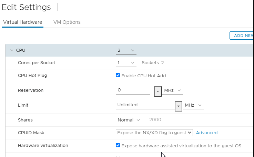
Task: Click the ADD NEW device button
Action: (x=242, y=36)
